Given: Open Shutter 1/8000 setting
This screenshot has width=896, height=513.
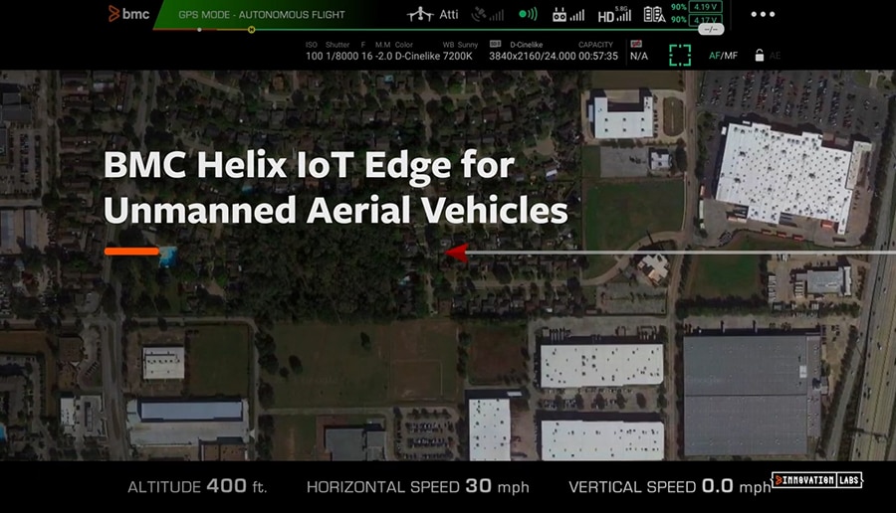Looking at the screenshot, I should tap(341, 51).
